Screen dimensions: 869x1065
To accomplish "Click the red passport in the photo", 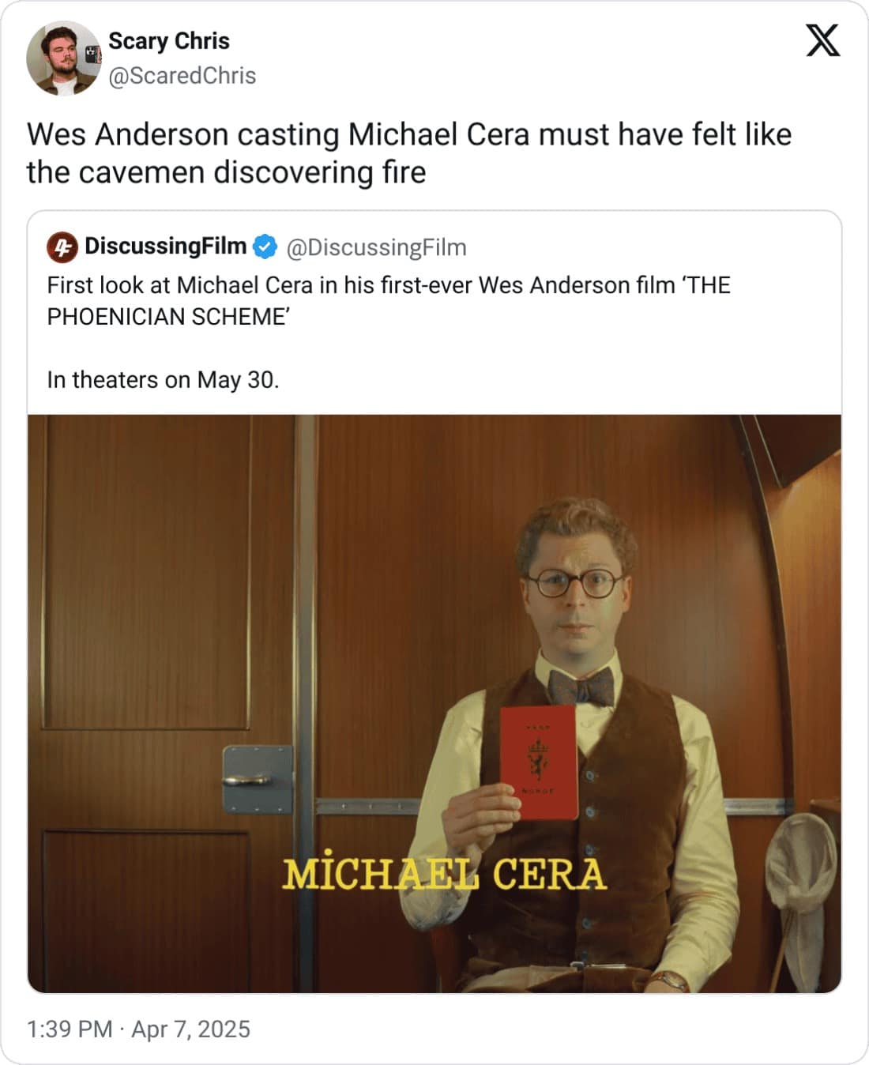I will click(x=540, y=762).
